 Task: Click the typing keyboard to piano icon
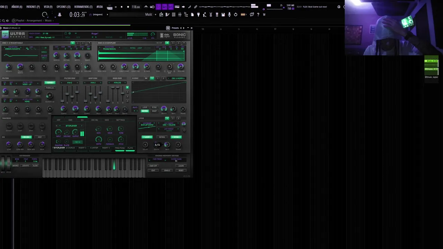click(177, 7)
